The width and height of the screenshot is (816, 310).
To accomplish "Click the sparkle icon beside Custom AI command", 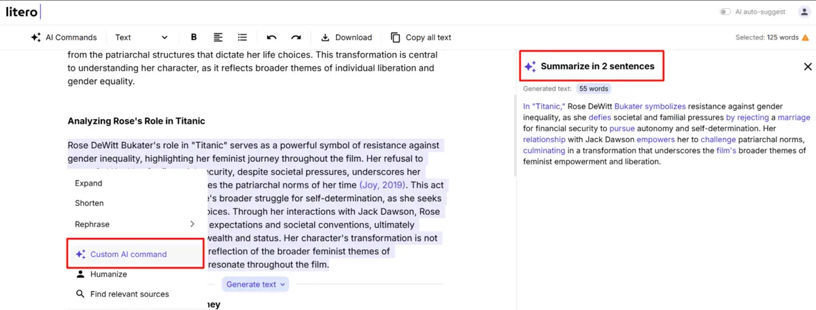I will click(x=80, y=254).
